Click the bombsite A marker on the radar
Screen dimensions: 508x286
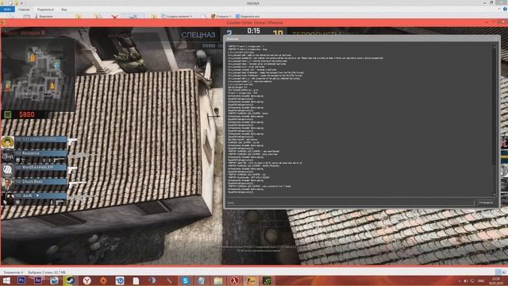[52, 86]
